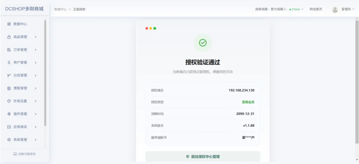Click 切换为程序坞 at sidebar bottom
This screenshot has width=359, height=164.
click(24, 154)
